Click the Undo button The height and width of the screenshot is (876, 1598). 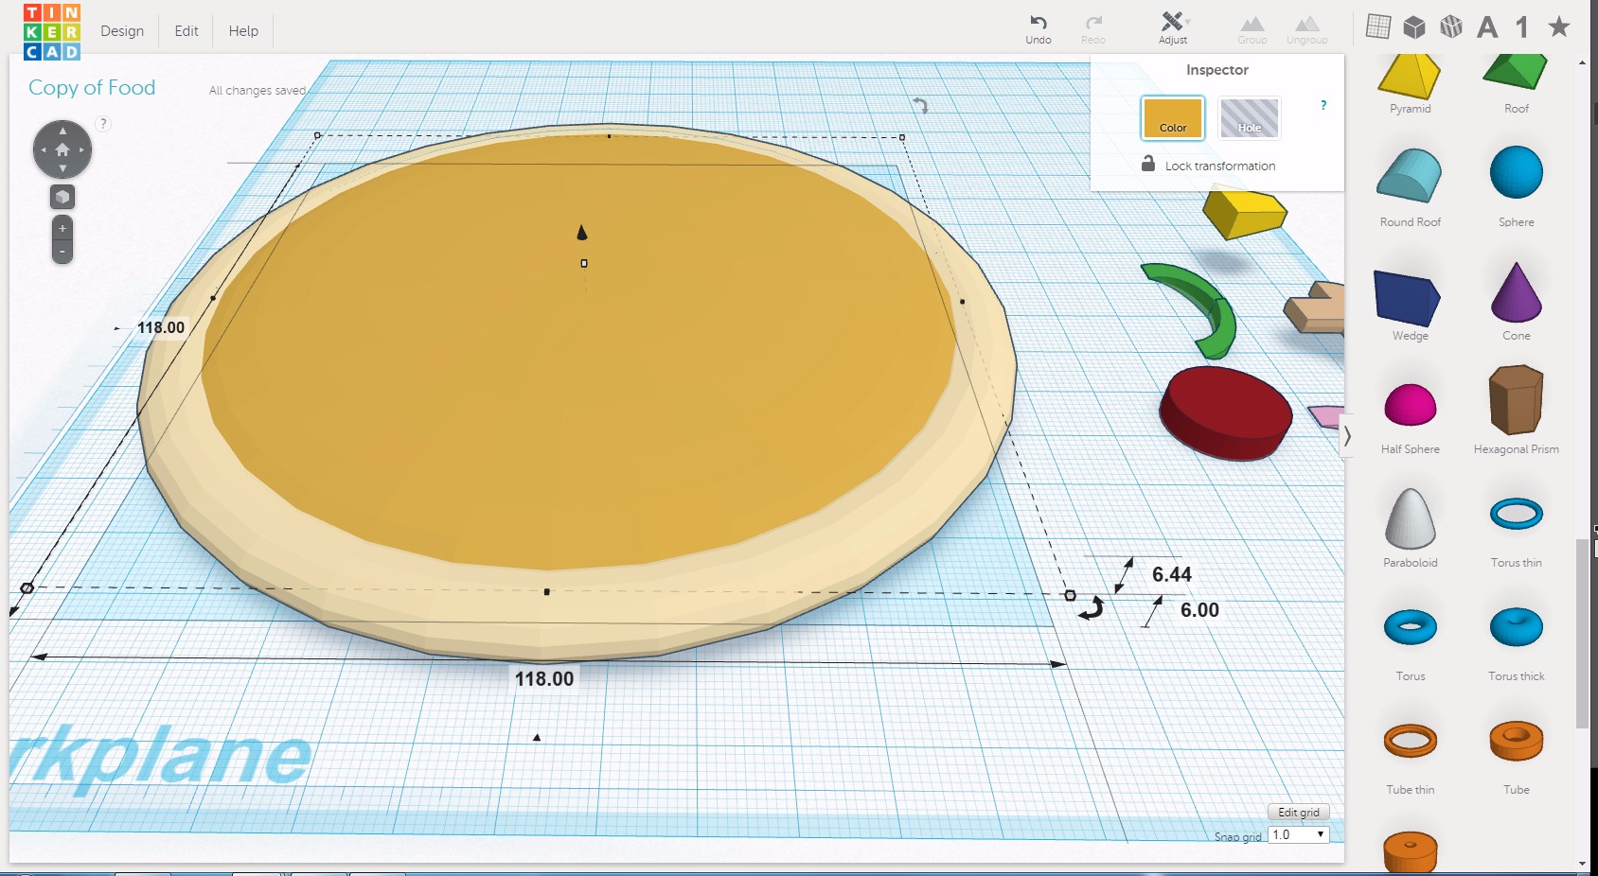click(1039, 28)
